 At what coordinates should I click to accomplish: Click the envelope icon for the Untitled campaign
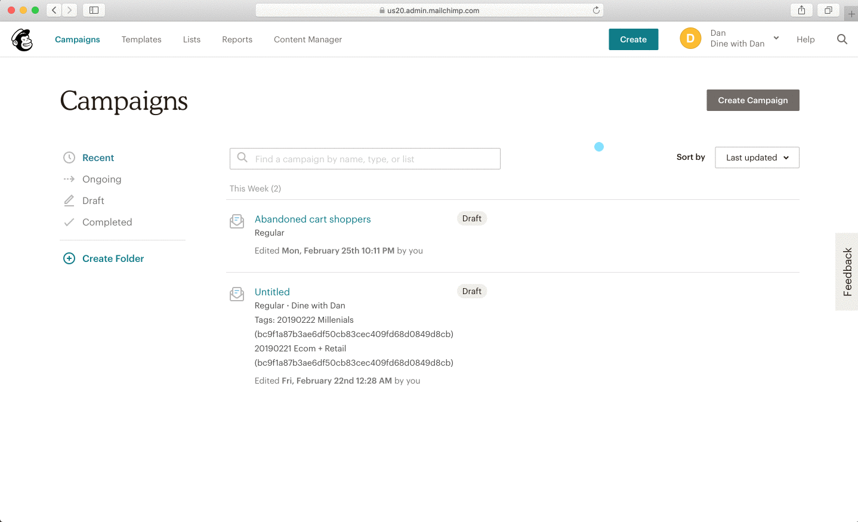[x=237, y=294]
